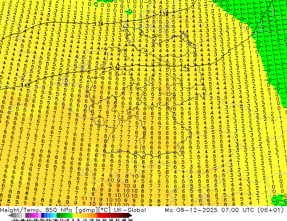
Task: Click the darkest maroon right arrow end of the scale
Action: (130, 215)
